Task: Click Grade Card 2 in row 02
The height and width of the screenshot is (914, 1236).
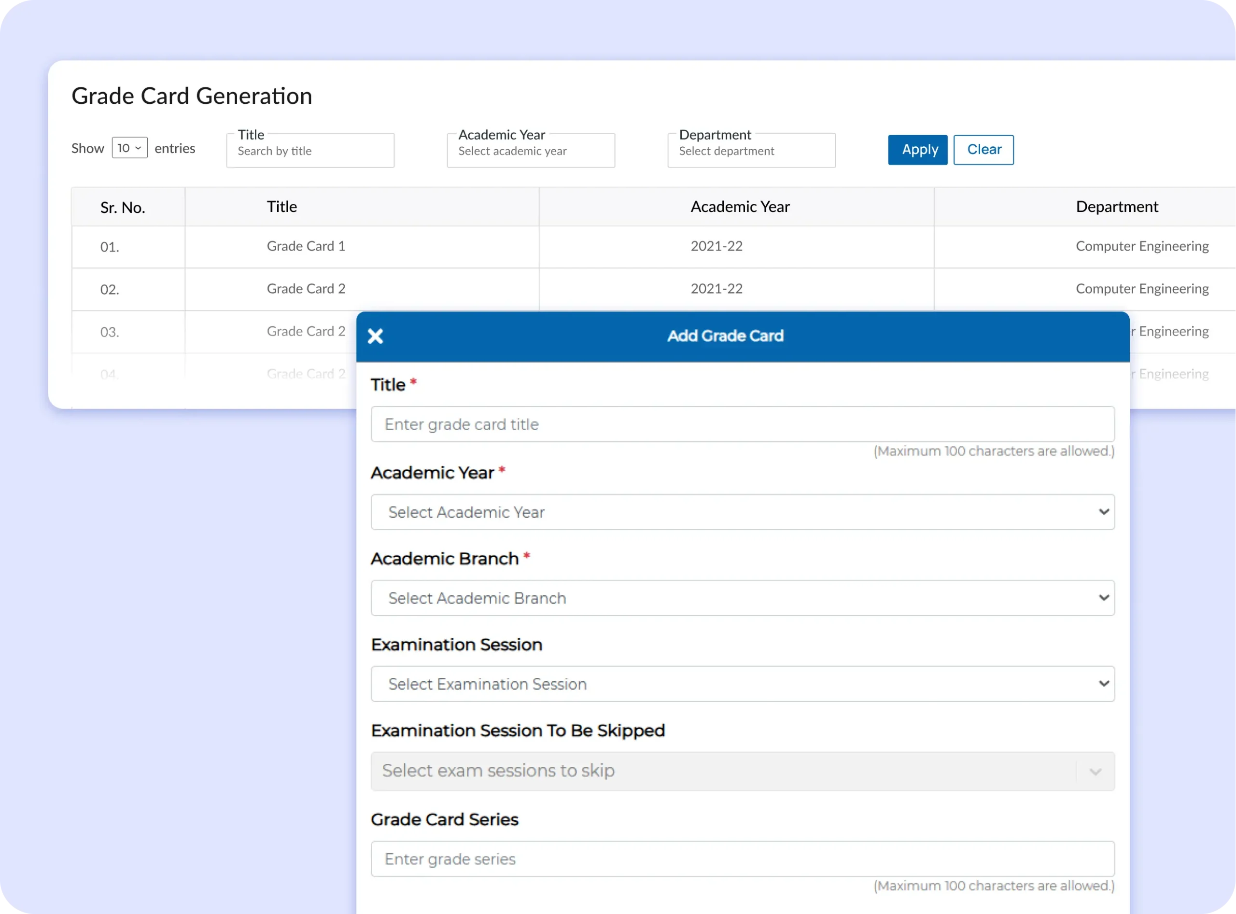Action: click(x=306, y=289)
